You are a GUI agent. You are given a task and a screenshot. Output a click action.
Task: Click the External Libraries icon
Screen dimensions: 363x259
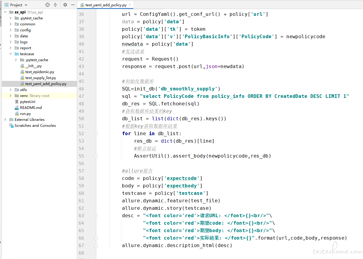coord(12,120)
